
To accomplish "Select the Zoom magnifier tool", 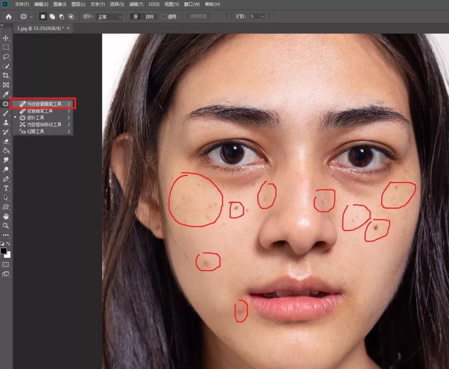I will [6, 225].
